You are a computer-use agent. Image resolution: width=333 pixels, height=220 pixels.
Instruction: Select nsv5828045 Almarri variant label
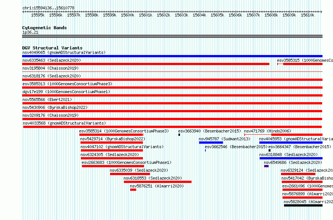pyautogui.click(x=308, y=202)
